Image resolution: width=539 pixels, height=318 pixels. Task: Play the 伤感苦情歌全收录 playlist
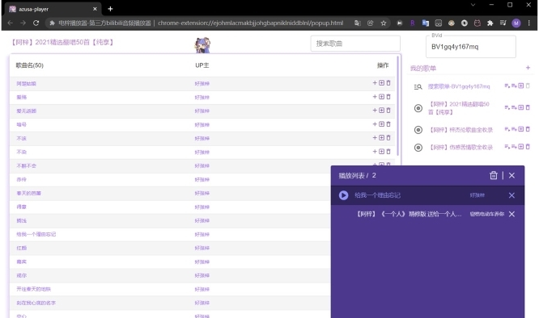[507, 147]
